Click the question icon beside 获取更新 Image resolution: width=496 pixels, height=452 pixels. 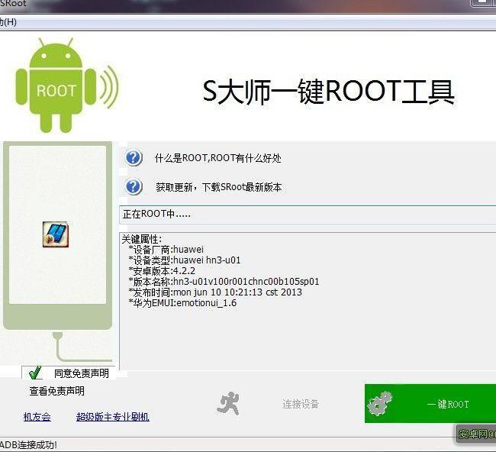(134, 187)
